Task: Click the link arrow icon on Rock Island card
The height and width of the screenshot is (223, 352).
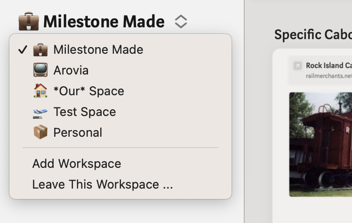Action: pos(297,66)
